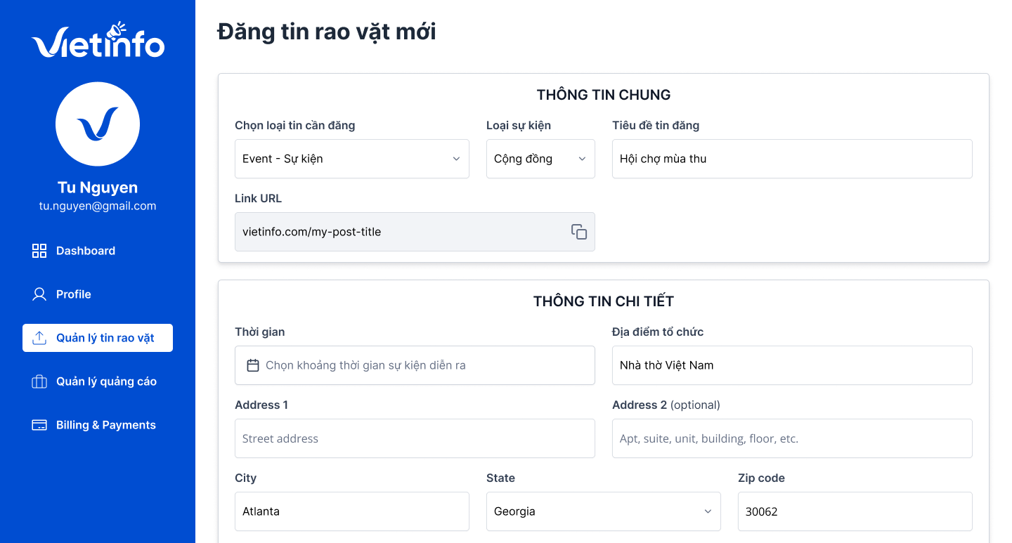
Task: Click the Địa điểm tổ chức input
Action: click(x=792, y=365)
